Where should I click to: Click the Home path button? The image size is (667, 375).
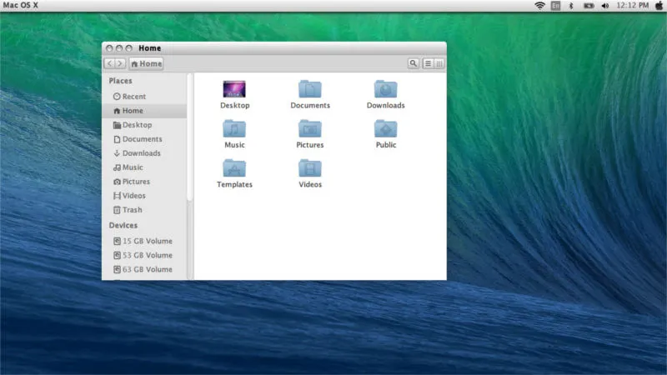click(146, 63)
